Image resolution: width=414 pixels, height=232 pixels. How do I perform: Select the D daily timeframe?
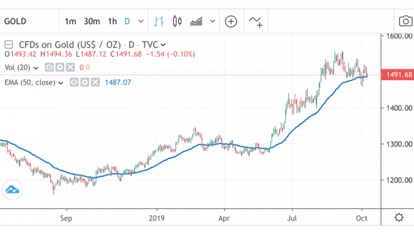(x=127, y=21)
